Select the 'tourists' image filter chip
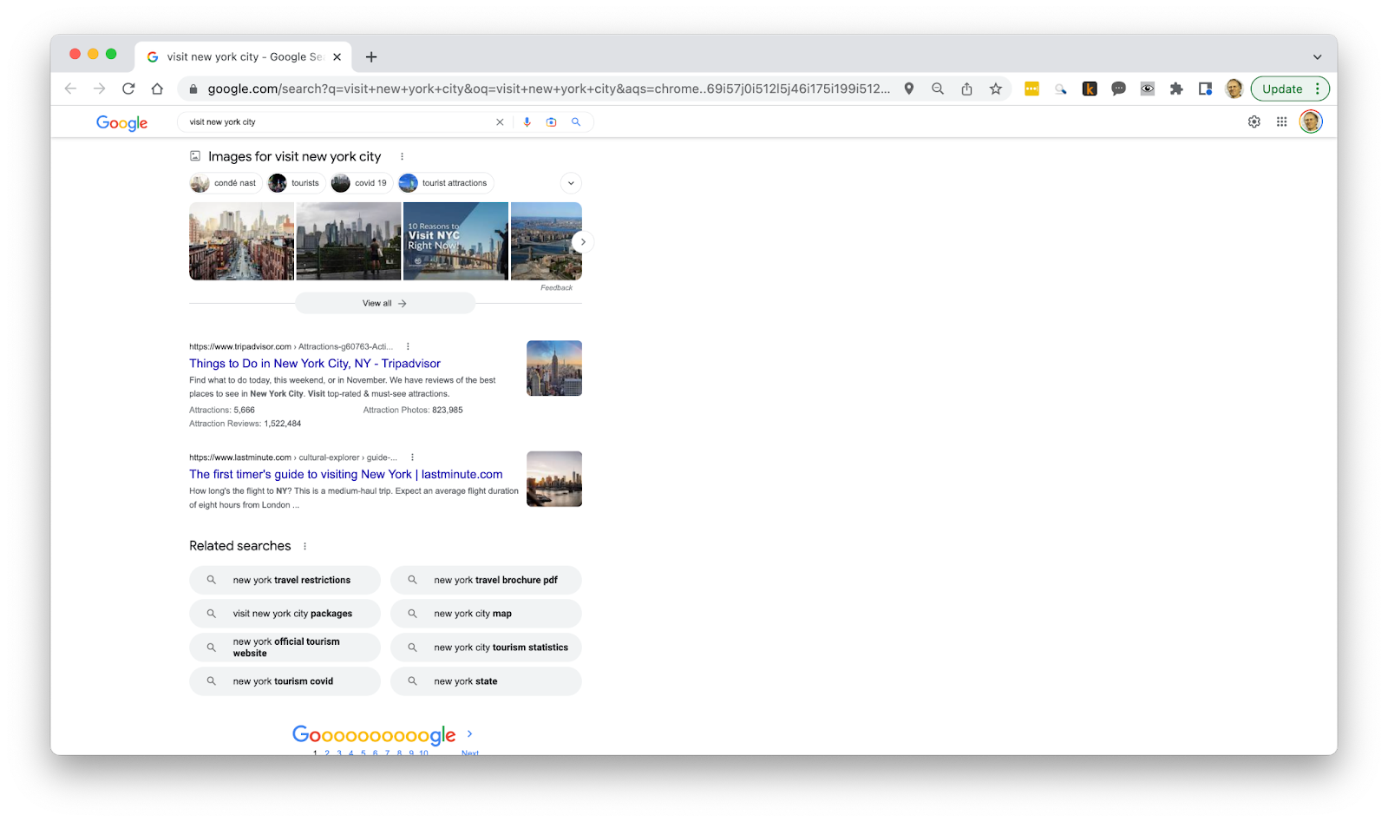 click(296, 183)
